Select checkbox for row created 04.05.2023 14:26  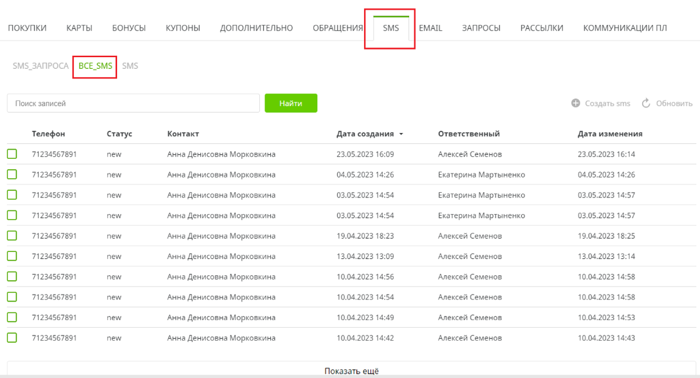(12, 175)
